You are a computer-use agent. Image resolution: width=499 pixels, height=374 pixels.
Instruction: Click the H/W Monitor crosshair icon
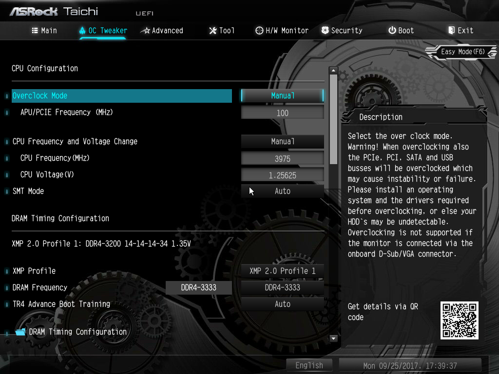point(259,31)
